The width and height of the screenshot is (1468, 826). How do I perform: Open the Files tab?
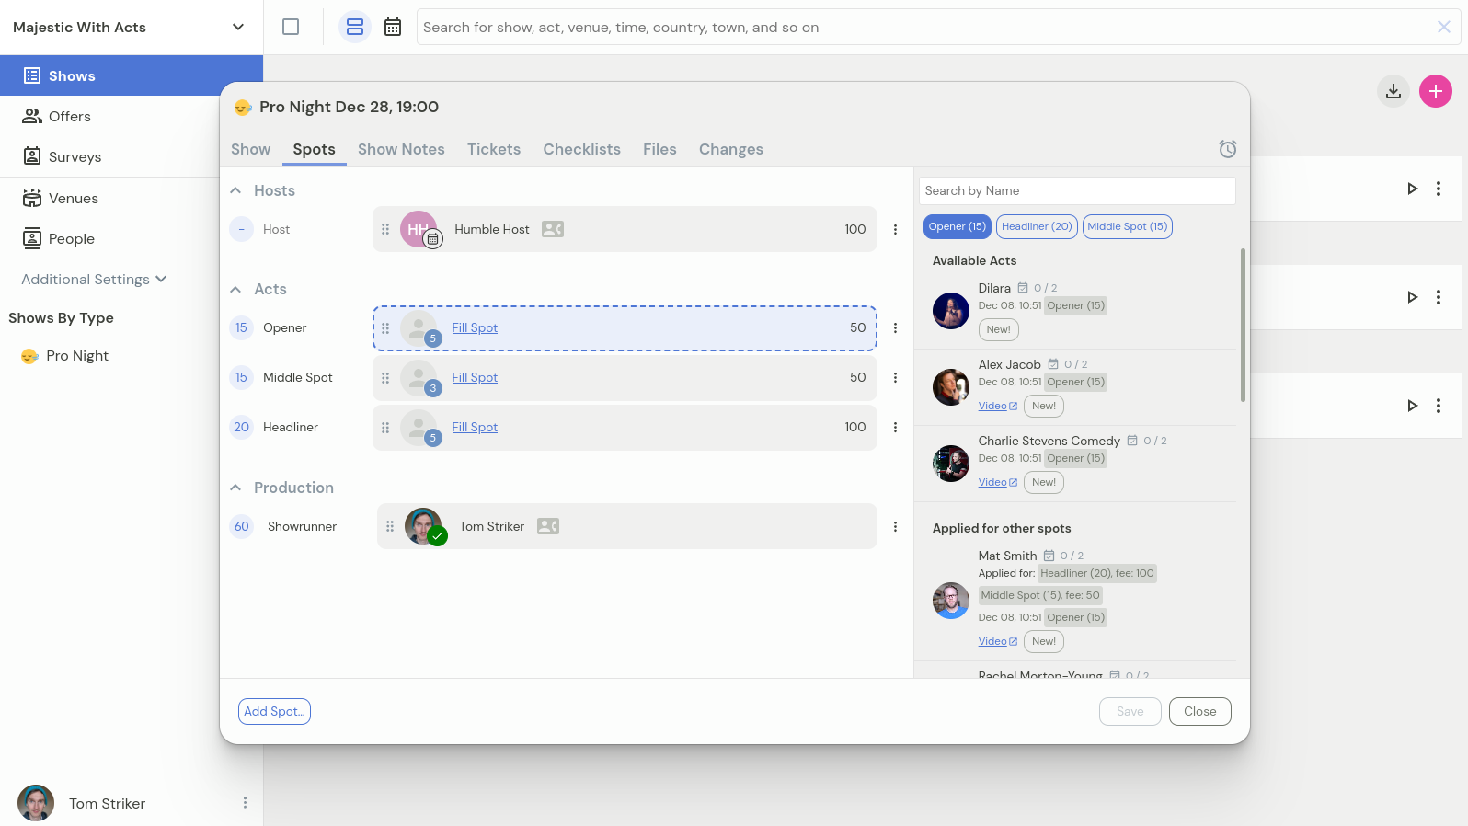point(659,149)
